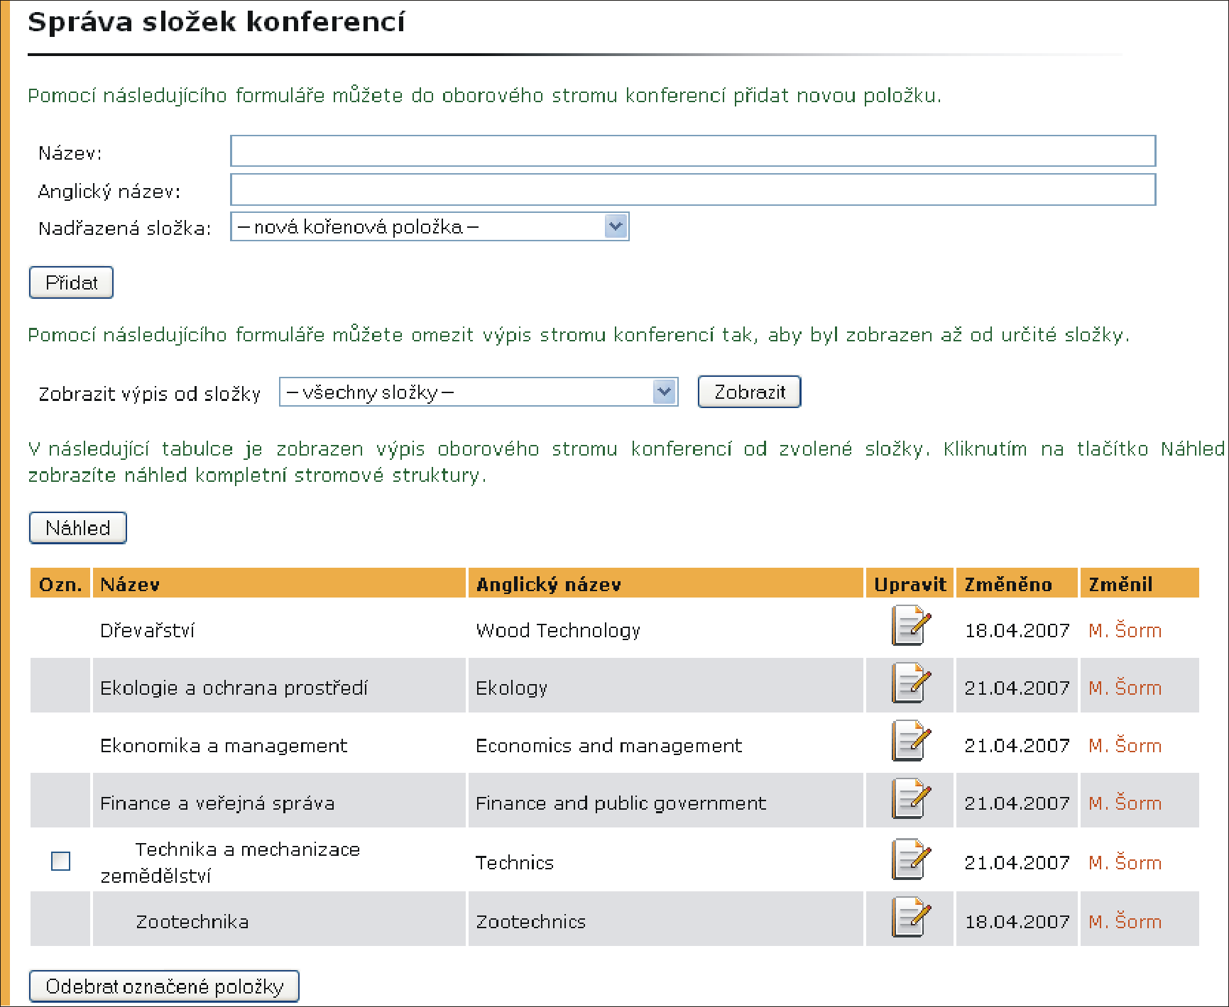1229x1007 pixels.
Task: Open M. Šorm link in Ekology row
Action: coord(1125,688)
